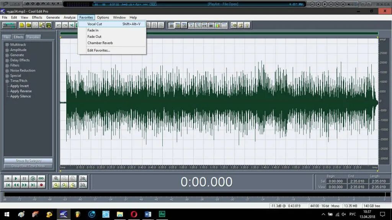
Task: Select Apply Invert effect
Action: tap(20, 86)
